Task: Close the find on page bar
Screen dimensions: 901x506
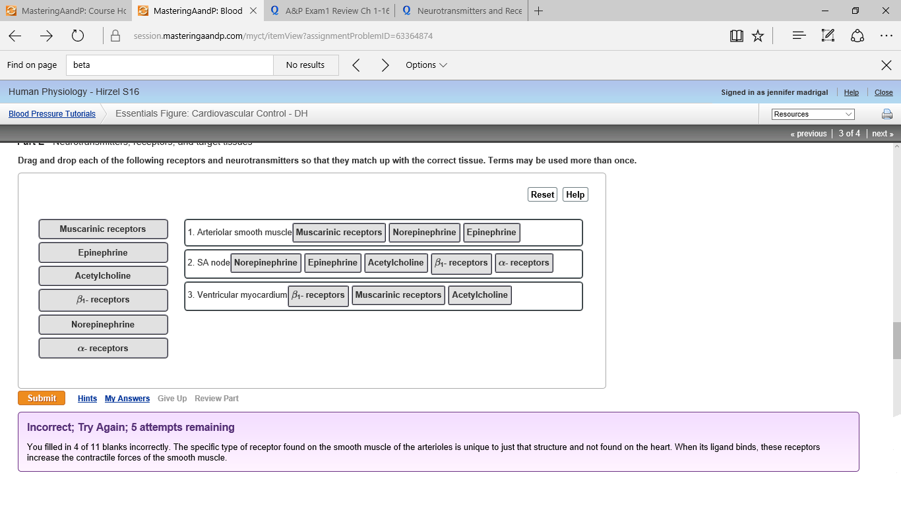Action: (x=886, y=65)
